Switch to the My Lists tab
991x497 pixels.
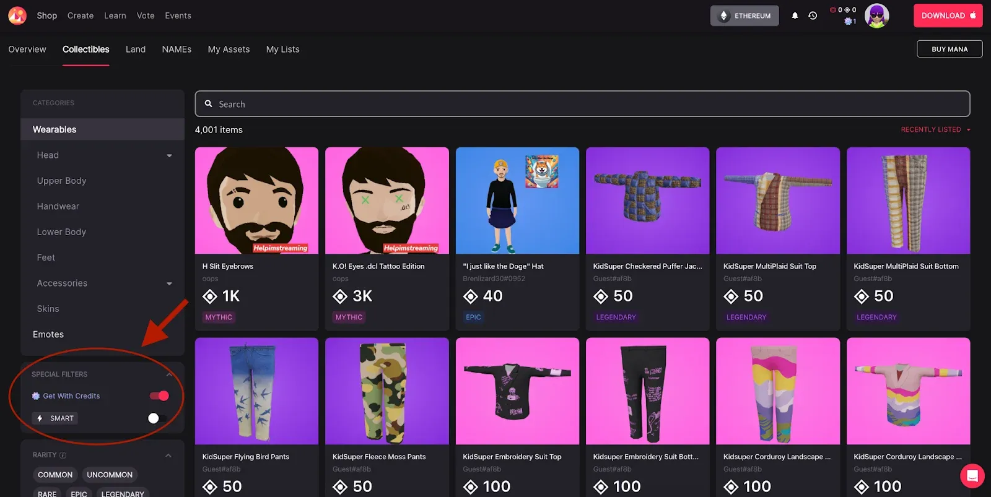(x=282, y=49)
